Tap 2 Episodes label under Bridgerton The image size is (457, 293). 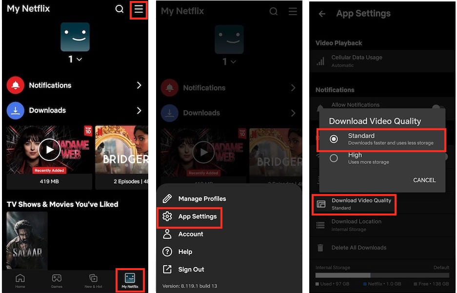click(x=131, y=181)
